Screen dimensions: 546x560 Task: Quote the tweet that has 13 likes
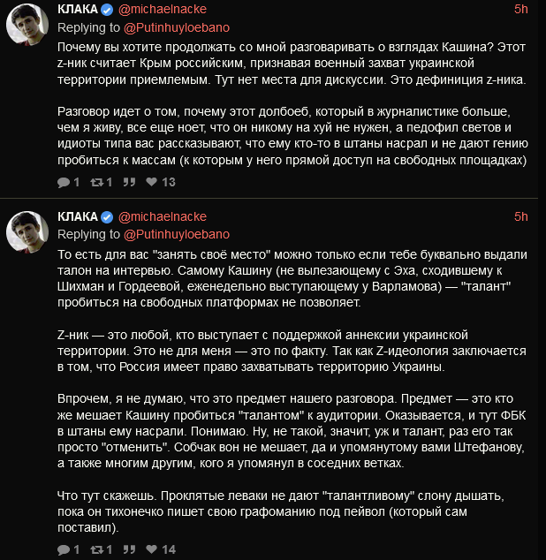pyautogui.click(x=128, y=183)
